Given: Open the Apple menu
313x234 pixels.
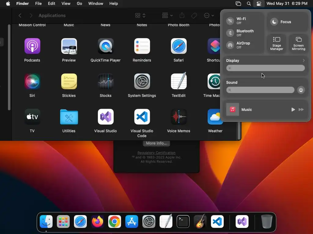Looking at the screenshot, I should (x=8, y=4).
